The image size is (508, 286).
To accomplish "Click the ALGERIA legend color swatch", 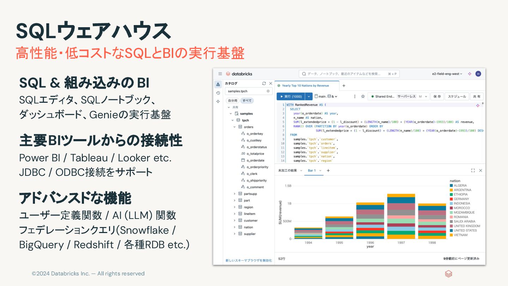I will click(451, 185).
